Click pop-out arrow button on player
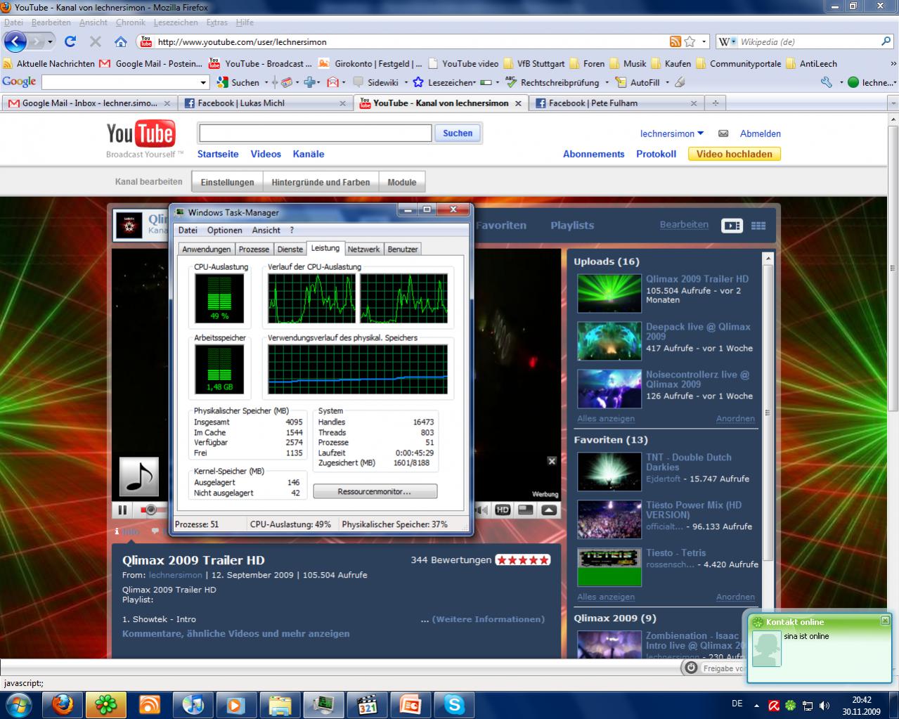This screenshot has height=719, width=899. [x=549, y=510]
